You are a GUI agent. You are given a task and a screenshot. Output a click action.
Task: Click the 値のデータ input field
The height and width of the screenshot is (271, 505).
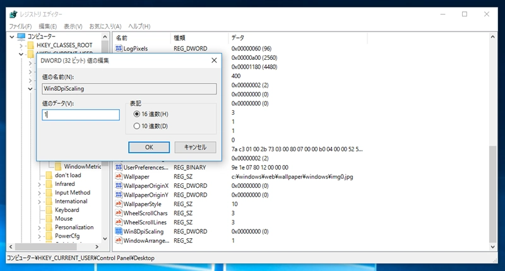coord(81,115)
